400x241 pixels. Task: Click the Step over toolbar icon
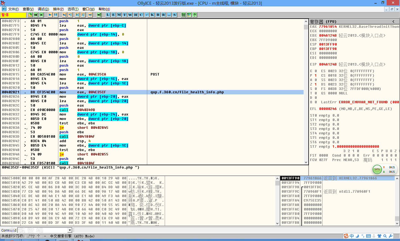(70, 15)
